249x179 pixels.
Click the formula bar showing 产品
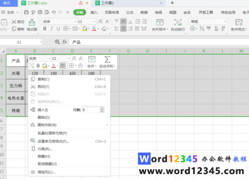click(159, 42)
